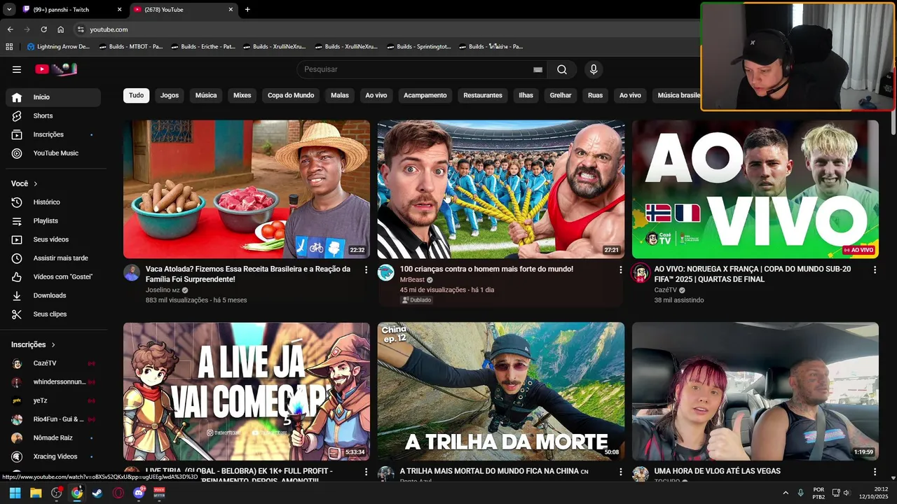Open options menu for Vaca Atolada video

pyautogui.click(x=366, y=269)
